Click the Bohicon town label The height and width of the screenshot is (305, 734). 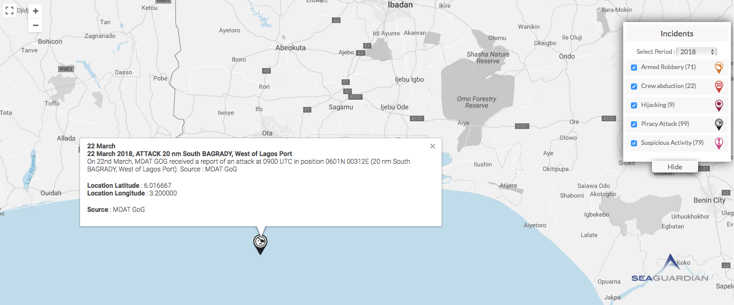click(x=50, y=41)
